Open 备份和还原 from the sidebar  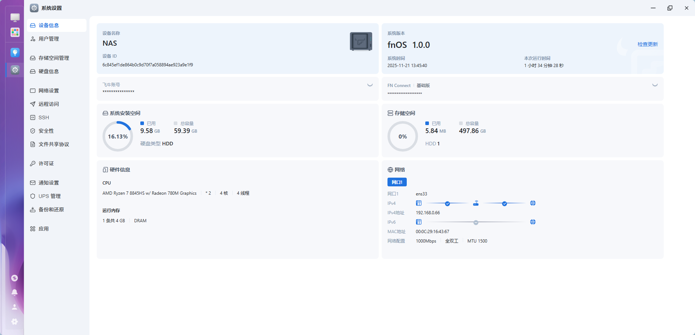pyautogui.click(x=51, y=210)
